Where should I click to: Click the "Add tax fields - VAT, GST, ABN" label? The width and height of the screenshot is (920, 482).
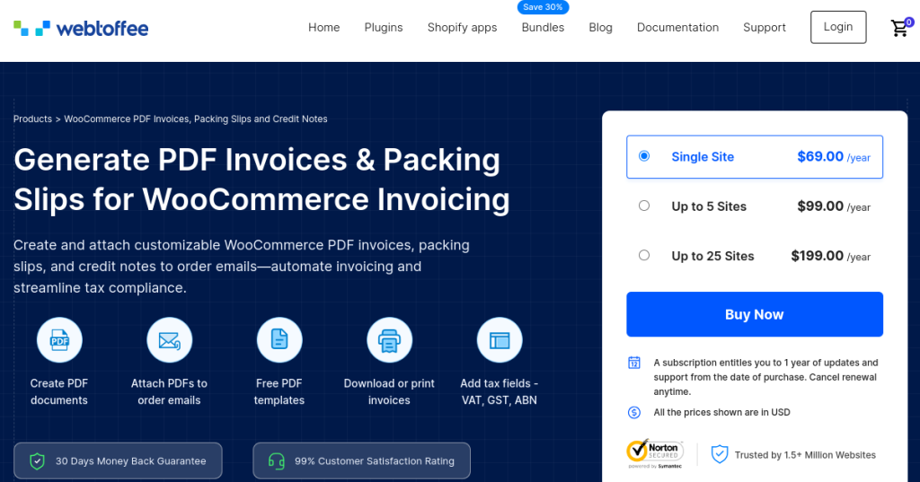coord(500,391)
